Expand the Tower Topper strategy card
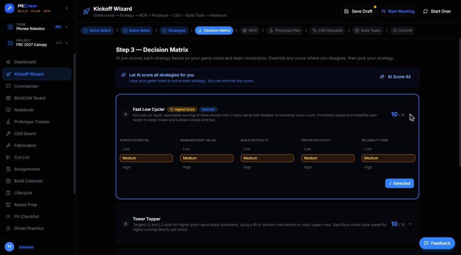The width and height of the screenshot is (461, 255). click(410, 224)
